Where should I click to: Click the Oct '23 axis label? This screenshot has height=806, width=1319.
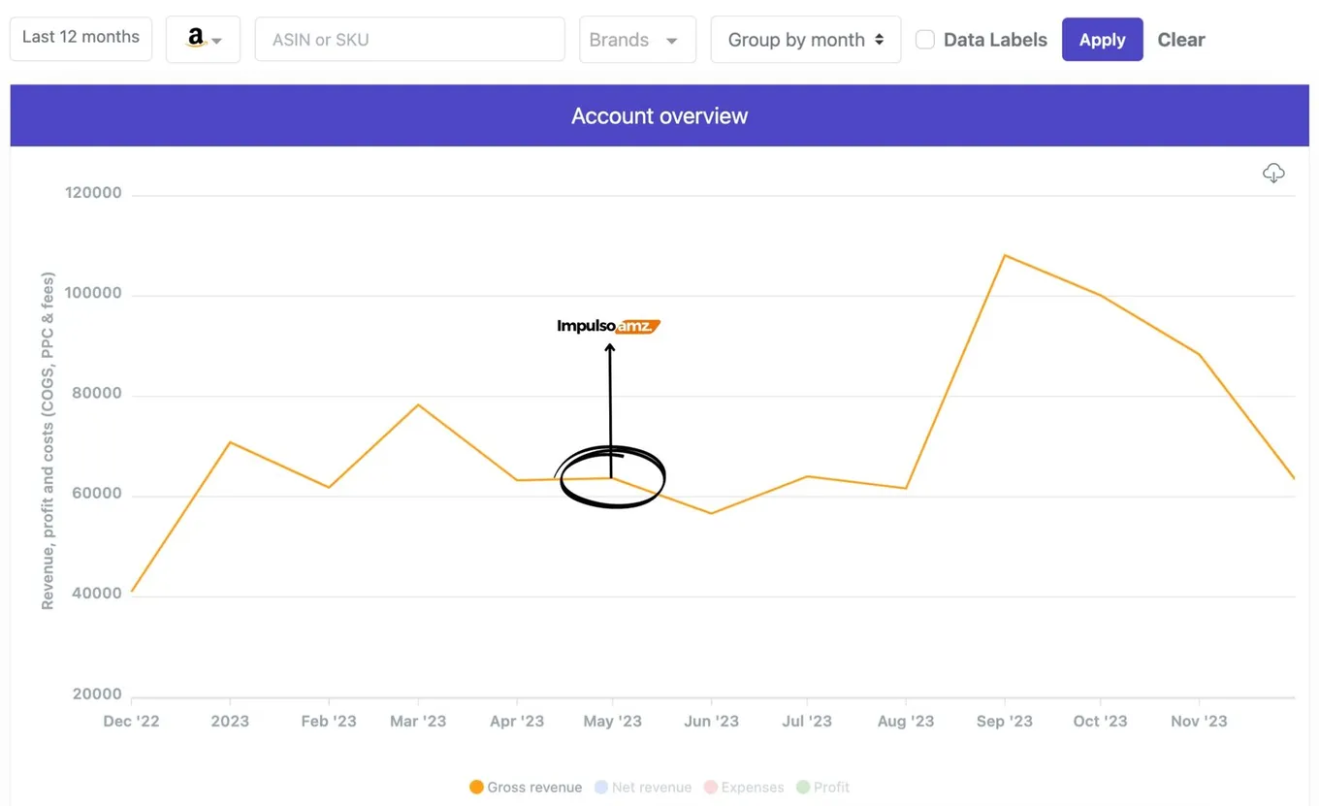[x=1101, y=722]
